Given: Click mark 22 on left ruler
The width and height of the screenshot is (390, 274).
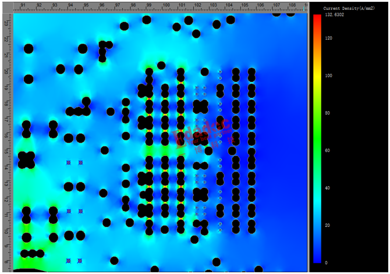Looking at the screenshot, I should point(6,39).
